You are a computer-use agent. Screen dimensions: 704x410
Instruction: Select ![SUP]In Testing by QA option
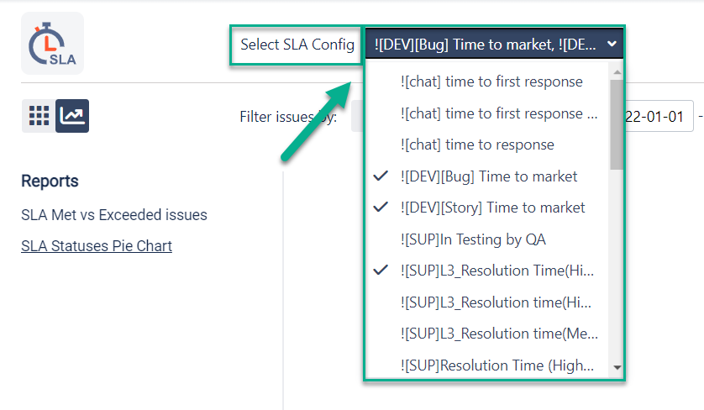pyautogui.click(x=473, y=239)
